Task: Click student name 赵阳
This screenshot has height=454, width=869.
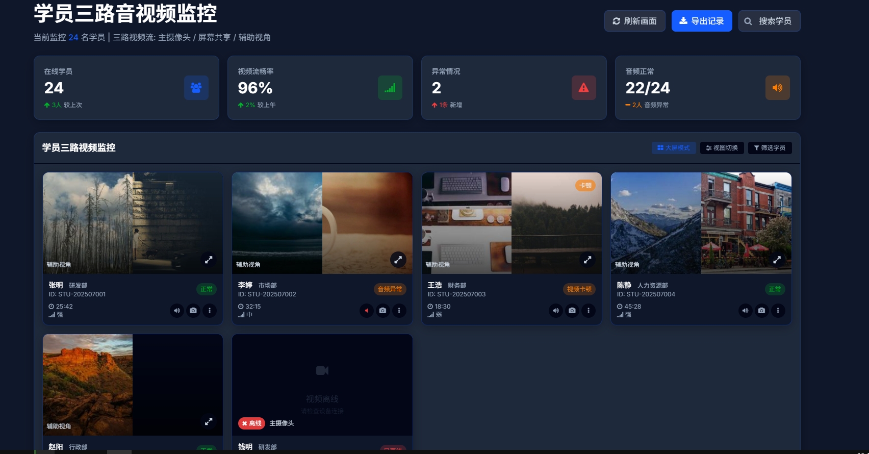Action: tap(56, 447)
